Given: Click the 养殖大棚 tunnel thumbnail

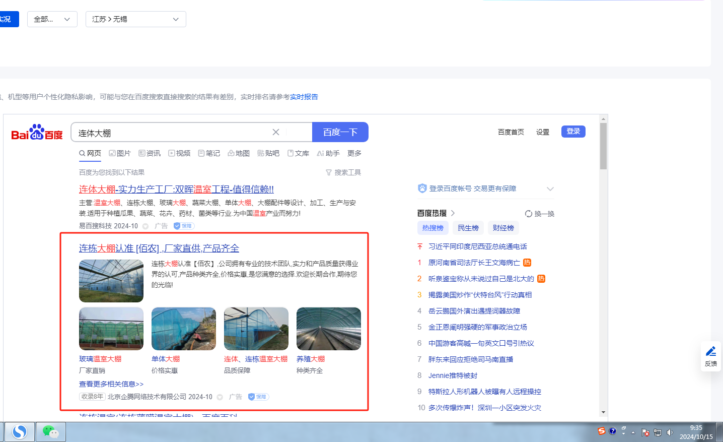Looking at the screenshot, I should pos(329,329).
